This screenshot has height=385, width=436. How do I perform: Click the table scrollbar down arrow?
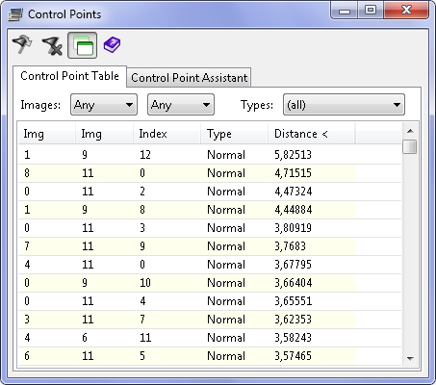[x=410, y=358]
